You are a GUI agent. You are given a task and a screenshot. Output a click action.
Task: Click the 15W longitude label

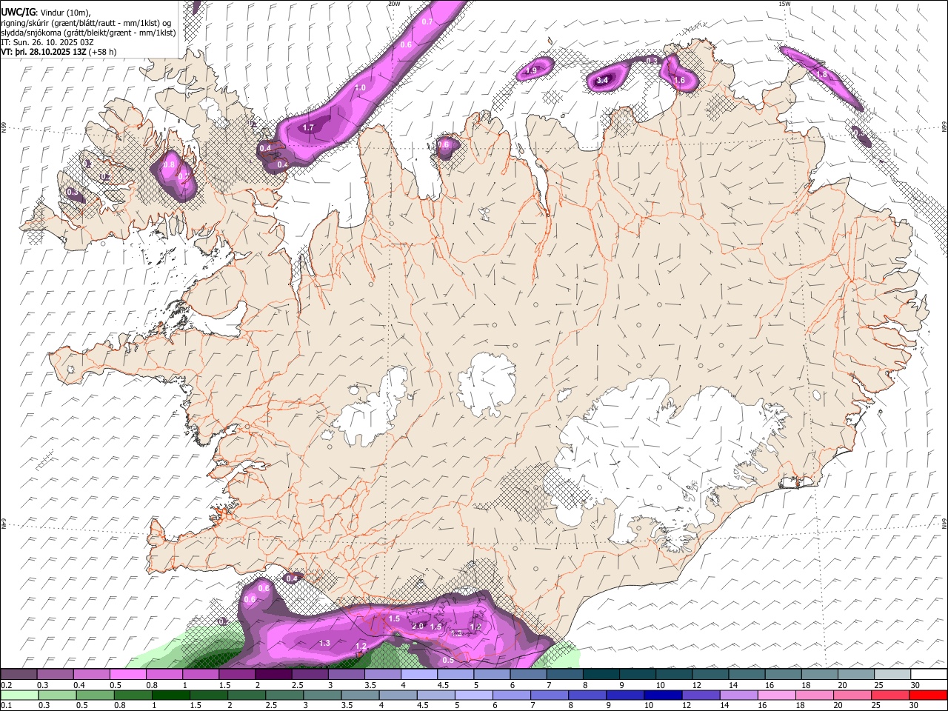point(784,4)
